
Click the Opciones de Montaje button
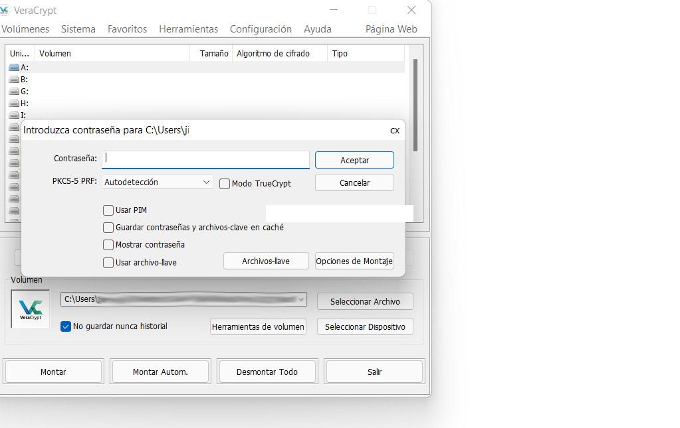[354, 261]
